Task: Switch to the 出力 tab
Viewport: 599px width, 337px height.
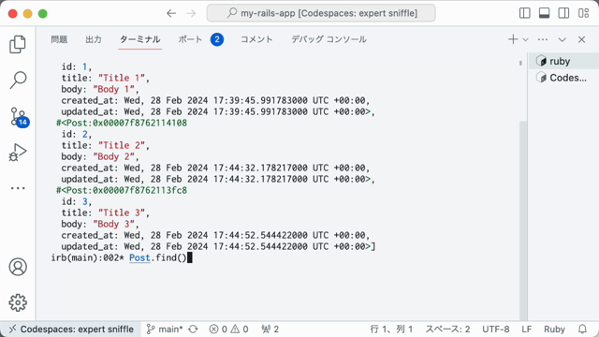Action: 94,39
